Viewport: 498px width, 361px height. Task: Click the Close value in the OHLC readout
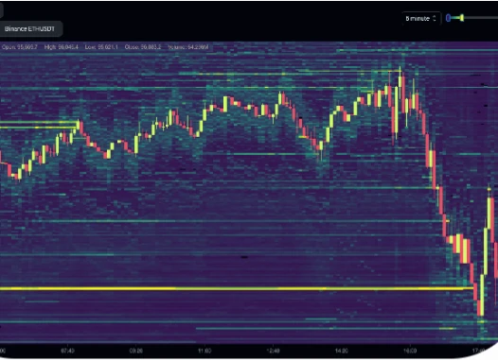pos(143,47)
